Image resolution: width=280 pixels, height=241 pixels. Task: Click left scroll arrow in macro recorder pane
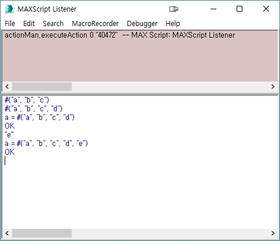(7, 86)
